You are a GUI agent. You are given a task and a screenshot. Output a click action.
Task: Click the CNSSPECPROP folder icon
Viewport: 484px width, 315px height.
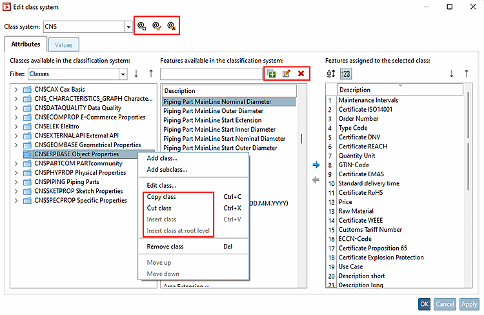28,201
